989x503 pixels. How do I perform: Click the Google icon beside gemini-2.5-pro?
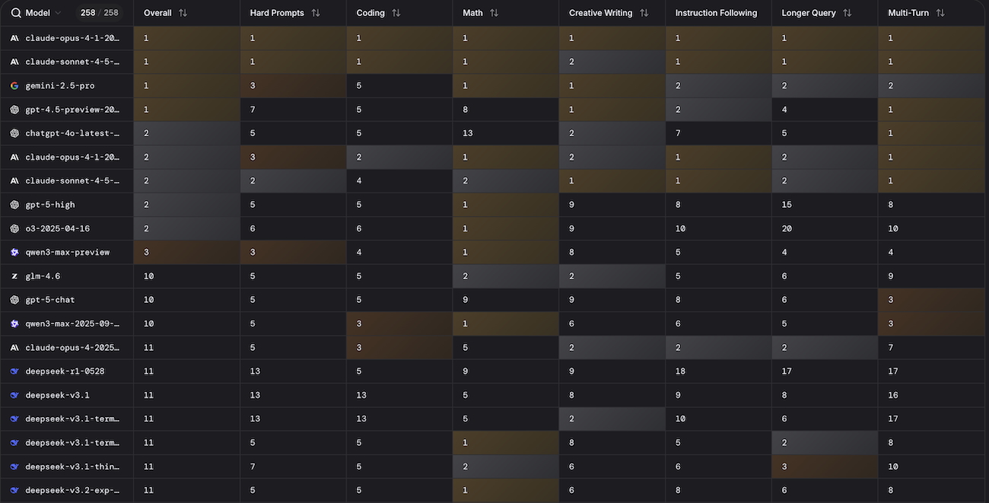14,86
